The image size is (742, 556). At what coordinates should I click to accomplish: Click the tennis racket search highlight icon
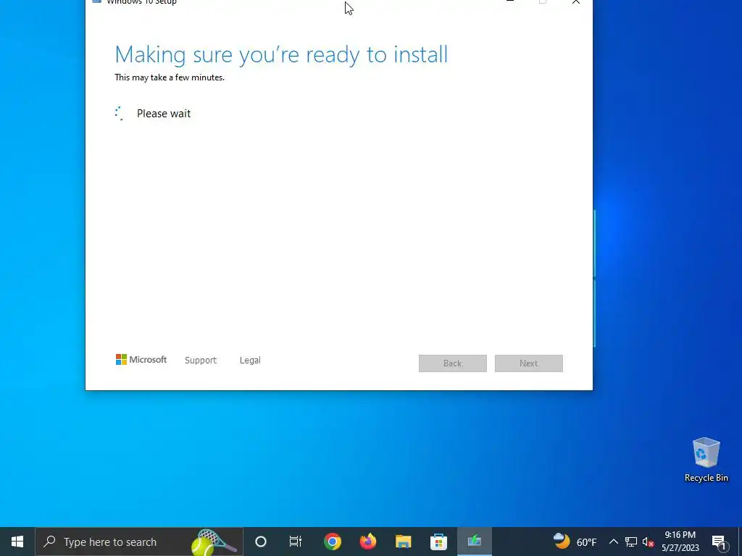pos(213,542)
